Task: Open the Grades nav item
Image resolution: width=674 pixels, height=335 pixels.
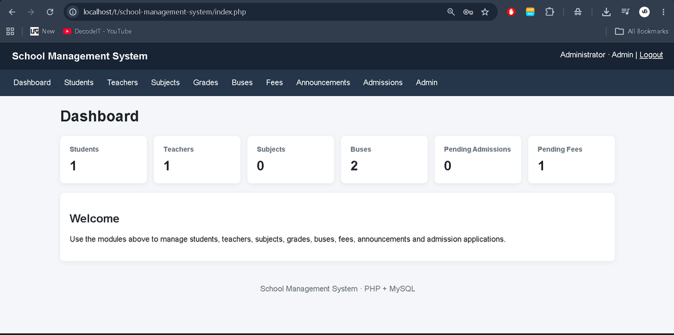Action: click(x=205, y=82)
